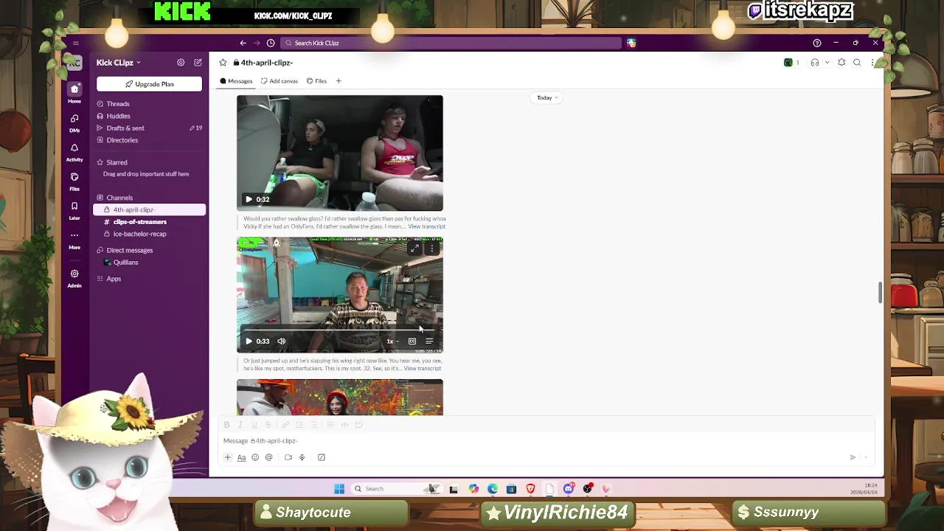Open Admin gear in left rail

74,278
